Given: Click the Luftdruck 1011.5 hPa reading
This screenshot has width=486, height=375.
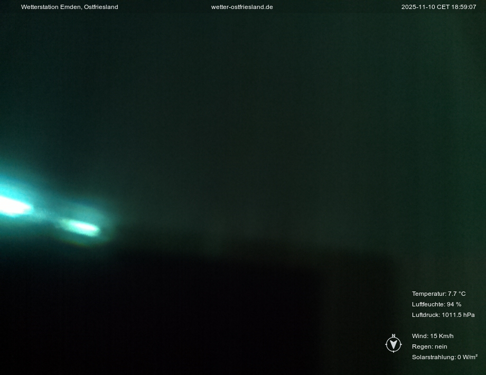Looking at the screenshot, I should [443, 315].
